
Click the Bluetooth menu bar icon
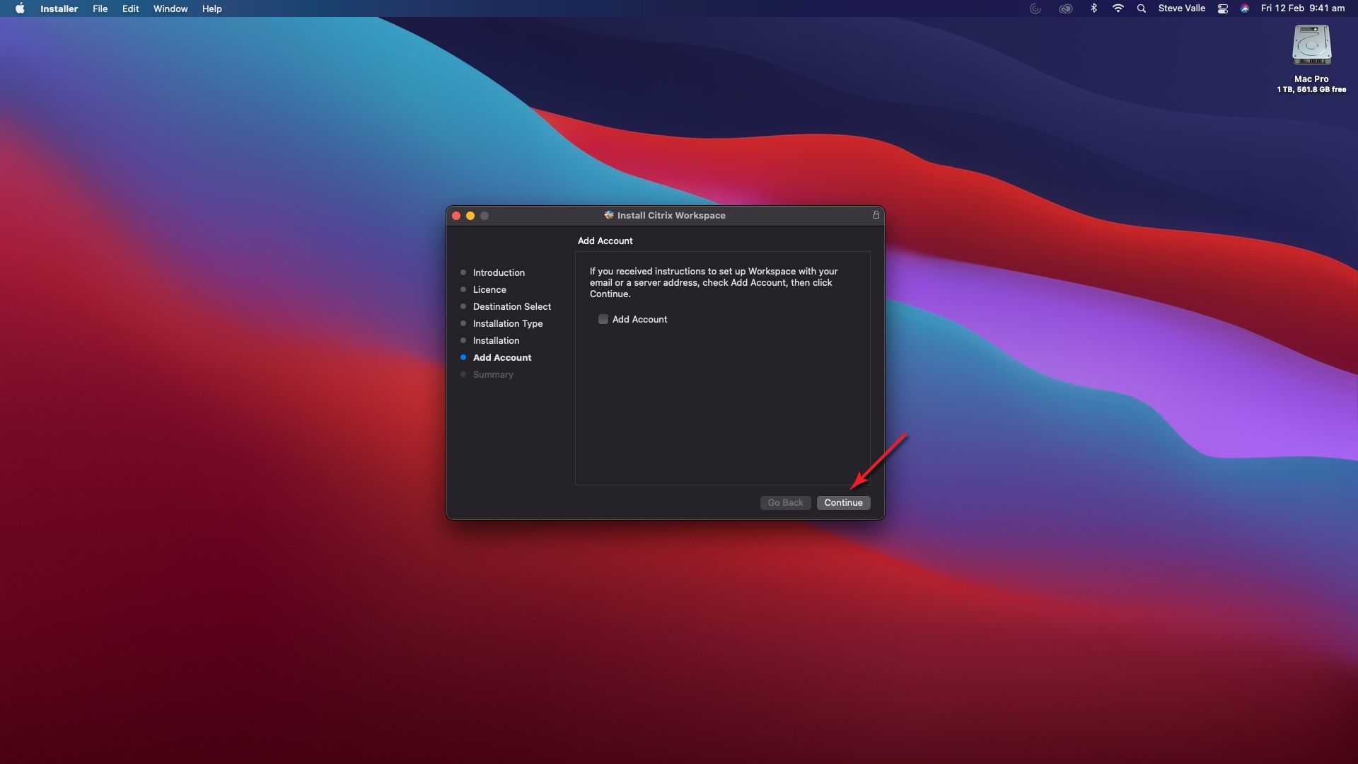1093,8
